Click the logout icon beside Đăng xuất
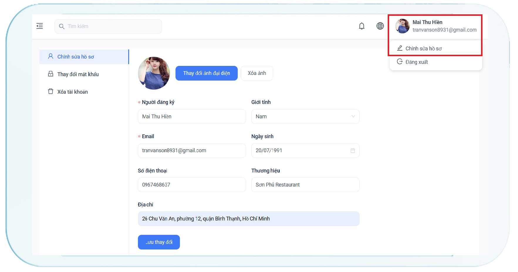Viewport: 518px width, 272px height. click(399, 62)
